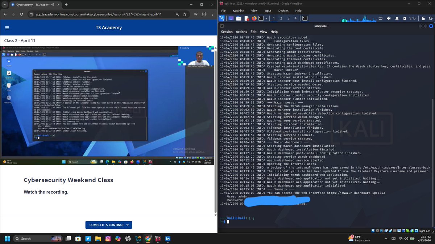Switch to Kali workspace 4
The image size is (435, 244).
[295, 18]
